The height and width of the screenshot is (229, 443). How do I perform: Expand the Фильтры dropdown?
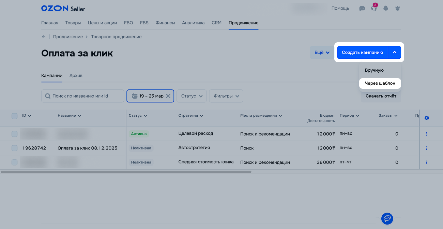pos(226,96)
